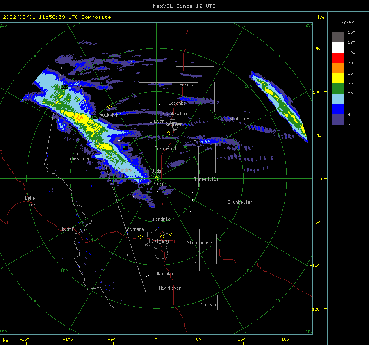Click the MaxVIL_Since_12_UTC title

[184, 6]
